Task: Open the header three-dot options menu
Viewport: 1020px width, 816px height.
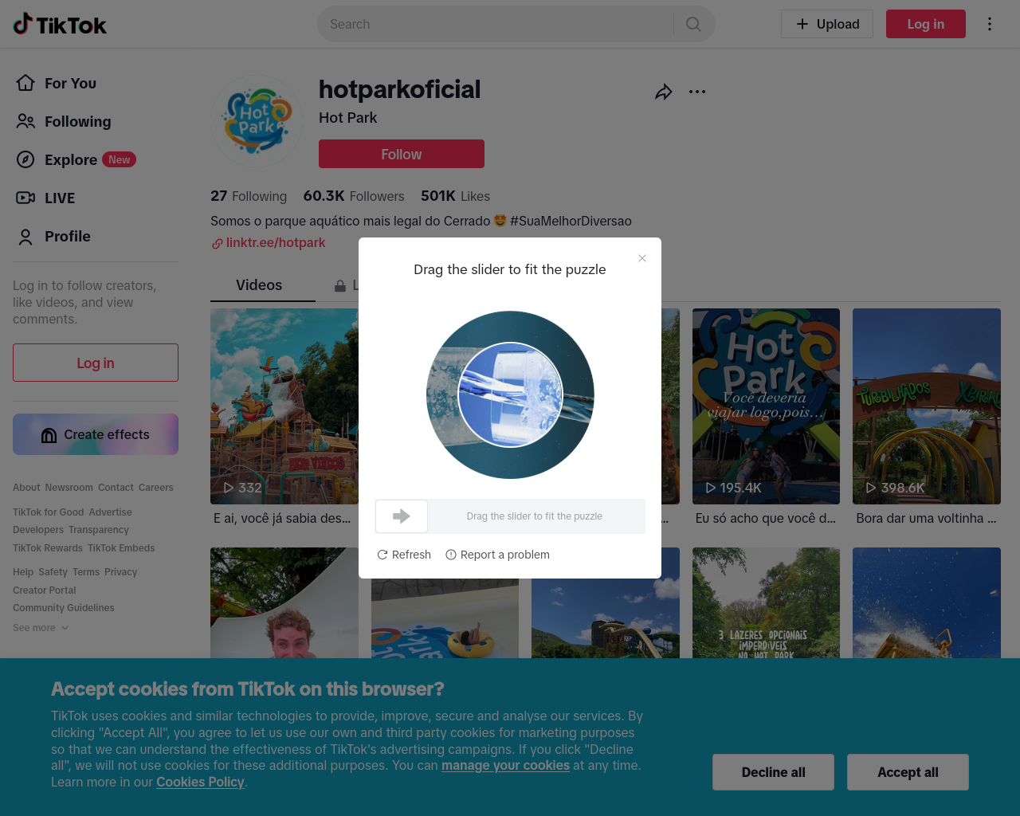Action: [x=990, y=24]
